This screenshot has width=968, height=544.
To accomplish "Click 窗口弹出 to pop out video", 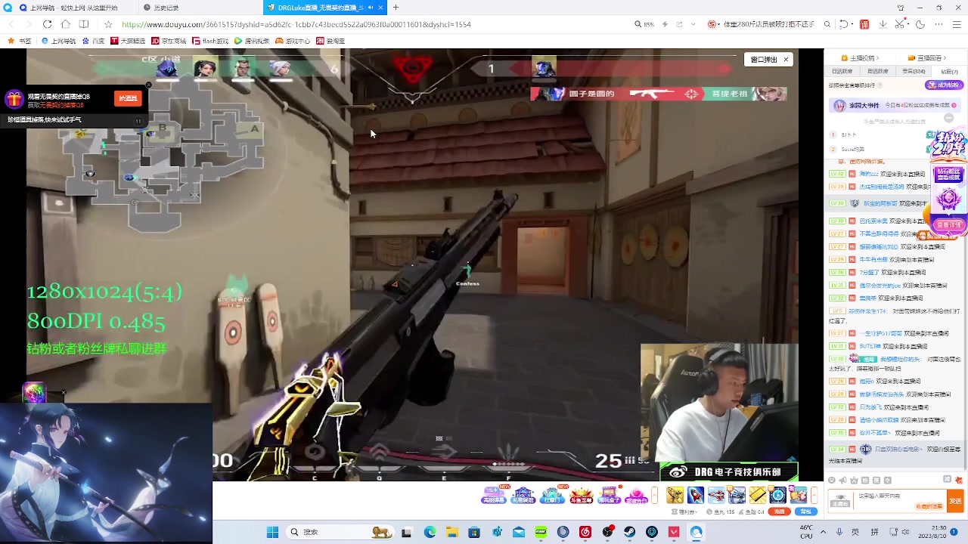I will pos(764,59).
